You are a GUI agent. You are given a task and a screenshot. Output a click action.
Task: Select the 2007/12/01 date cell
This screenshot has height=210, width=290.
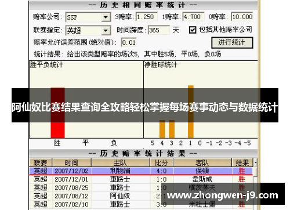[71, 179]
